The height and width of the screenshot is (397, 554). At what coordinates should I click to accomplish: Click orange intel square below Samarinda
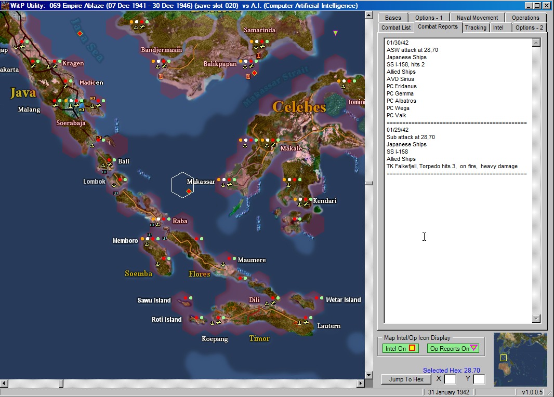pyautogui.click(x=259, y=56)
